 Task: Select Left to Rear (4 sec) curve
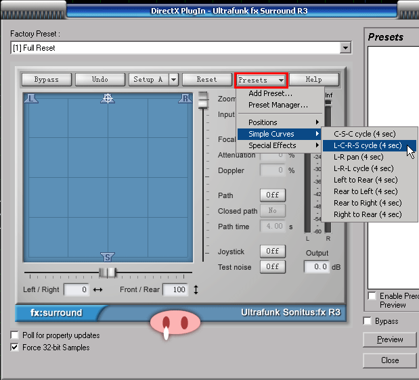click(370, 180)
